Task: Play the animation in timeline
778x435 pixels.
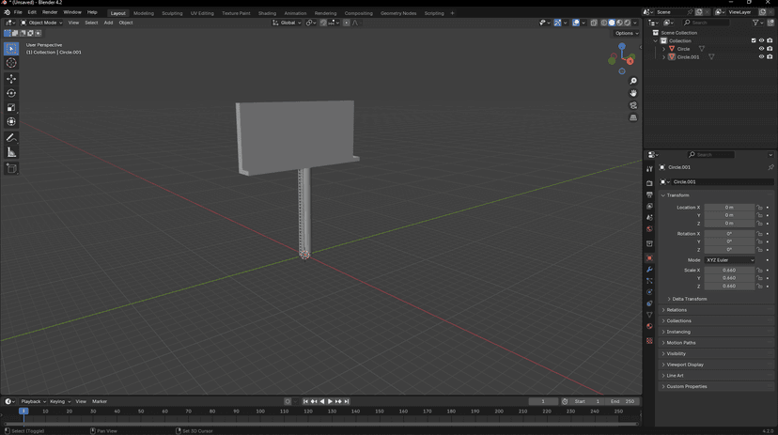Action: (330, 401)
